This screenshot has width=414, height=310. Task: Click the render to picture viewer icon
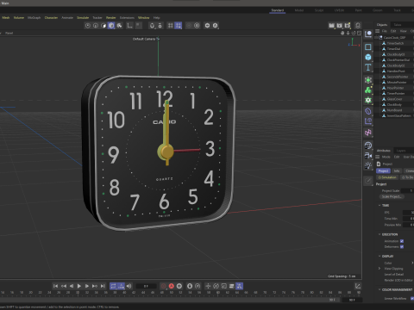coord(340,26)
